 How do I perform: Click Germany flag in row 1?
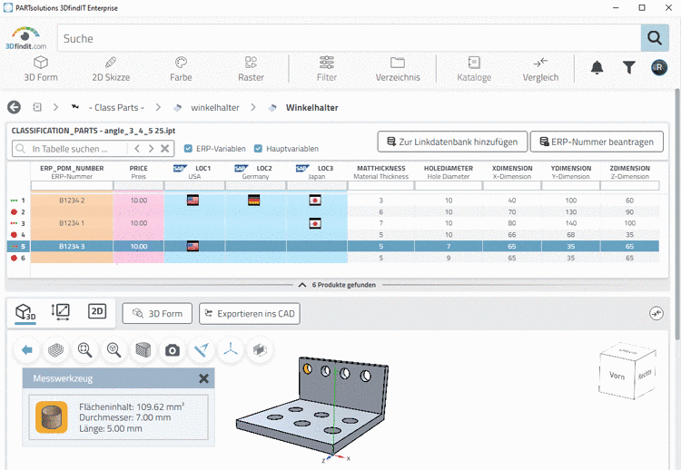click(x=253, y=200)
